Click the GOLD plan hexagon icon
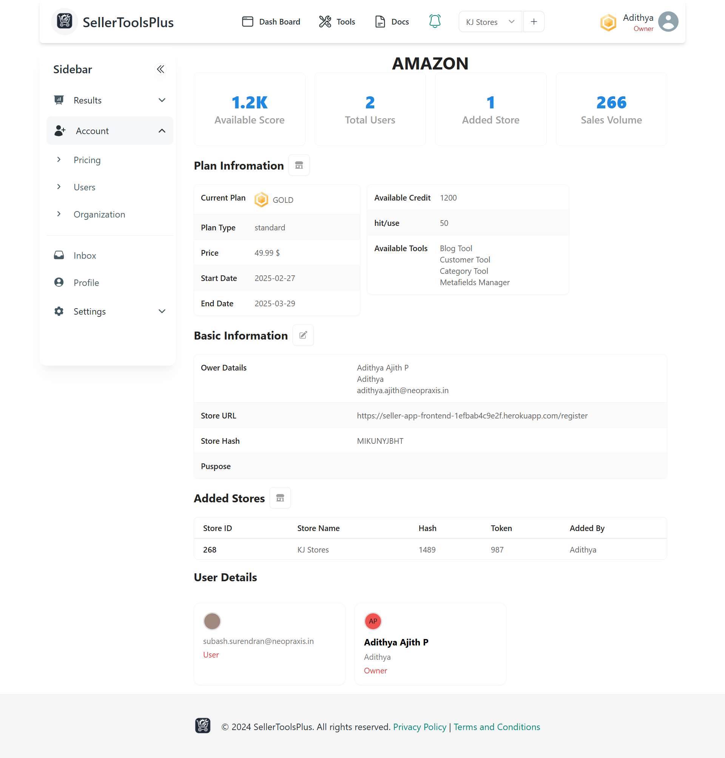Image resolution: width=725 pixels, height=758 pixels. (261, 199)
